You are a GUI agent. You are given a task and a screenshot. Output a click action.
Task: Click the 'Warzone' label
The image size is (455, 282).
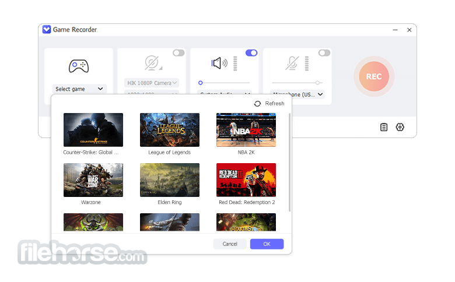91,202
